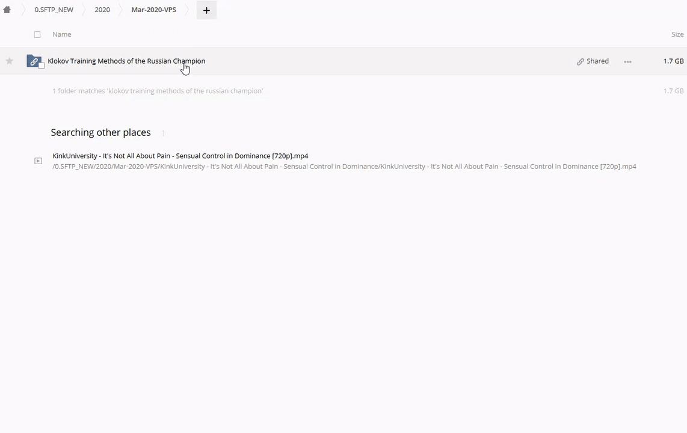The image size is (687, 433).
Task: Click the Mar-2020-VPS breadcrumb
Action: coord(153,10)
